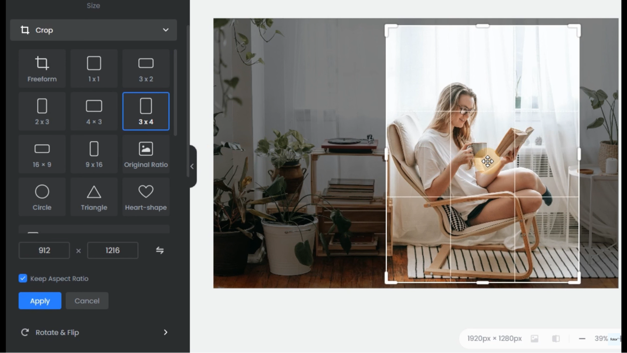Select the Circle crop shape
Screen dimensions: 627x353
(42, 197)
